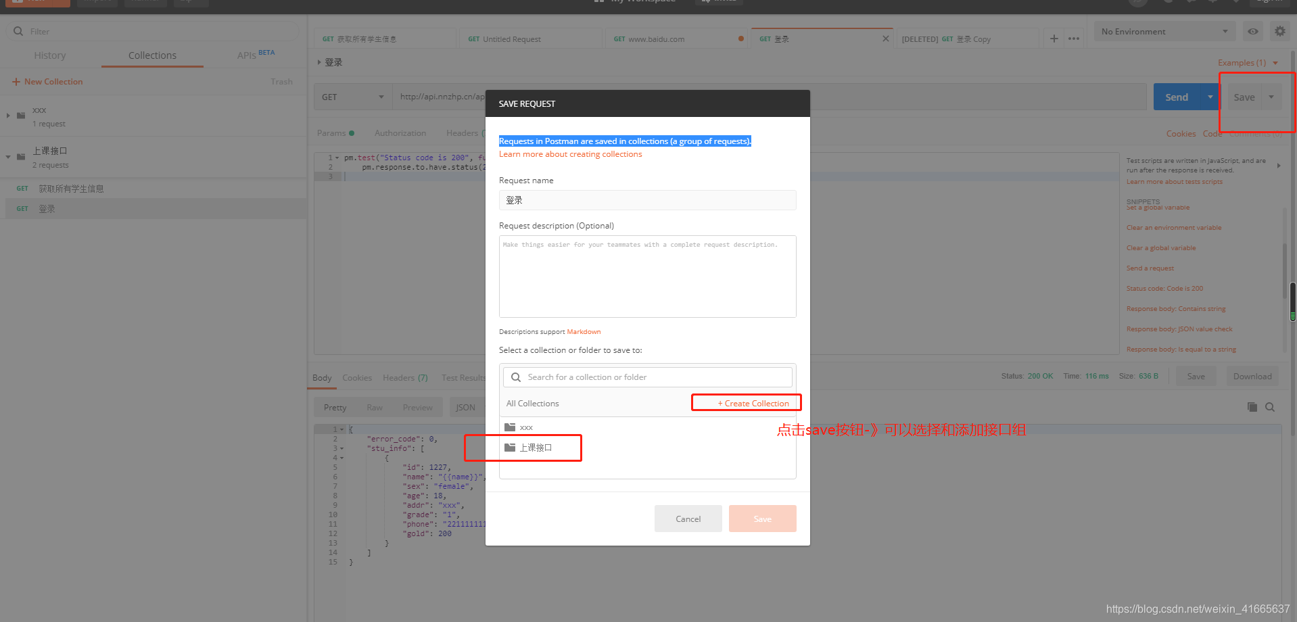Click Cancel in Save Request dialog

coord(688,519)
